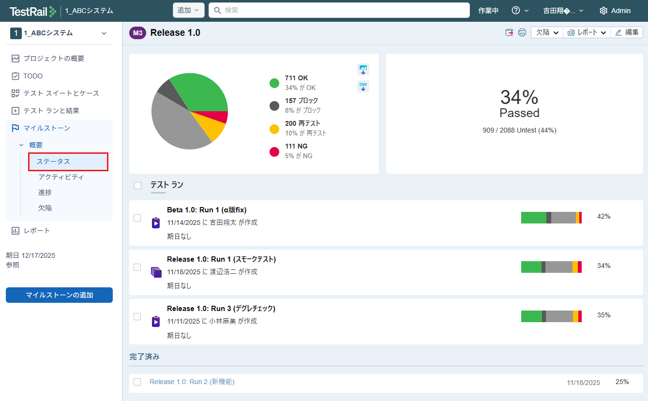
Task: Open the help question mark icon
Action: 516,11
